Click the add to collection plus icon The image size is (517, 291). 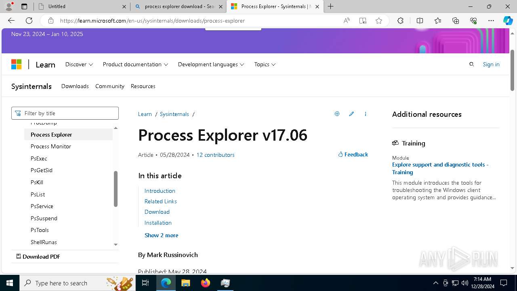[337, 114]
